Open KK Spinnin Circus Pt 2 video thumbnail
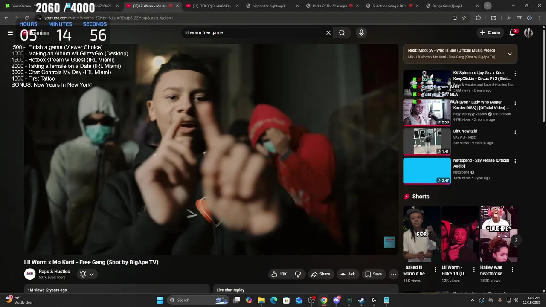 427,84
